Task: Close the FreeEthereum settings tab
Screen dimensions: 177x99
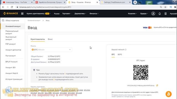Action: (130, 2)
